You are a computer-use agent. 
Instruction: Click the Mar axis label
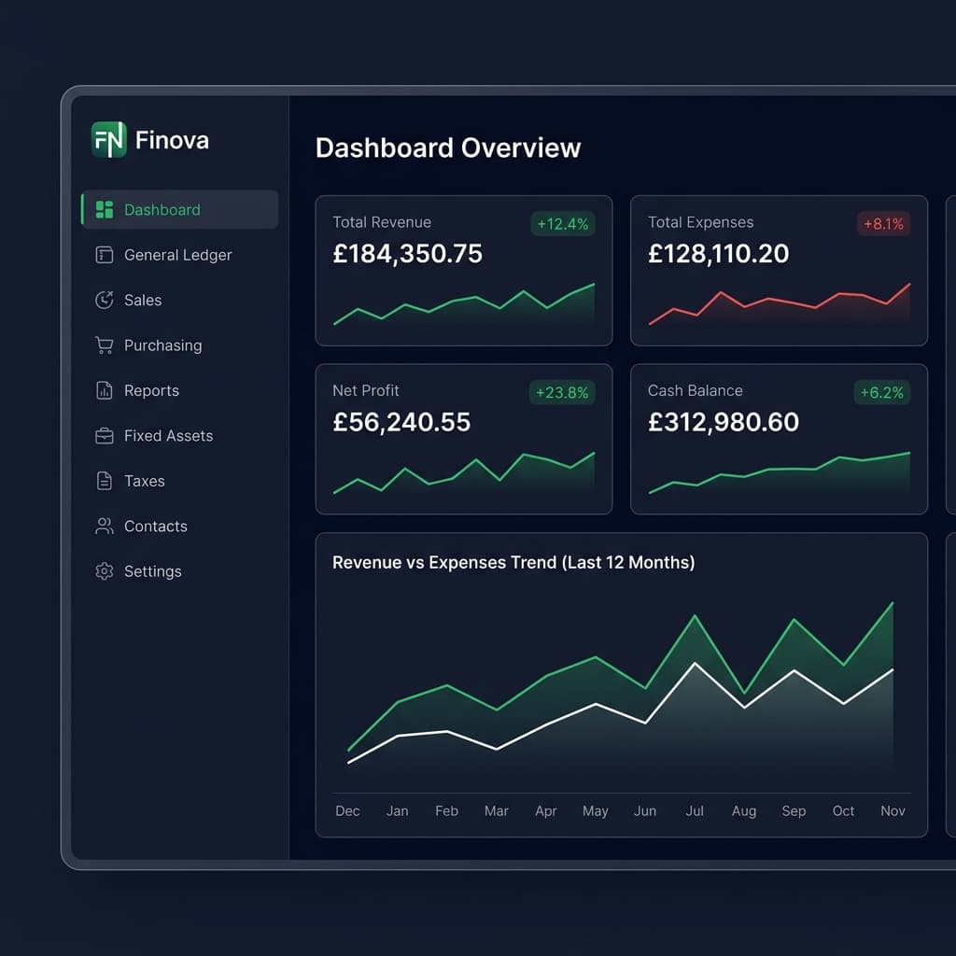pyautogui.click(x=497, y=811)
